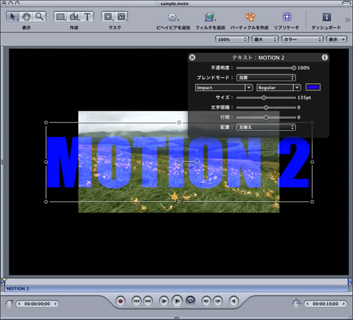The height and width of the screenshot is (320, 353).
Task: Open the add behavior gear menu
Action: tap(173, 17)
